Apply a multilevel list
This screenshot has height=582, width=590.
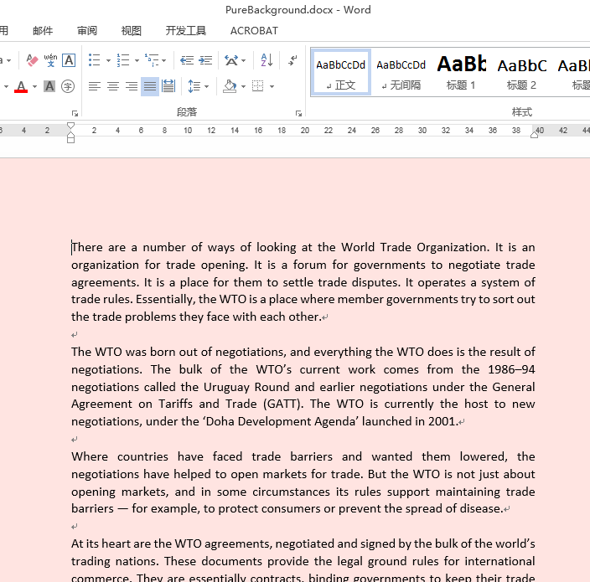[152, 60]
